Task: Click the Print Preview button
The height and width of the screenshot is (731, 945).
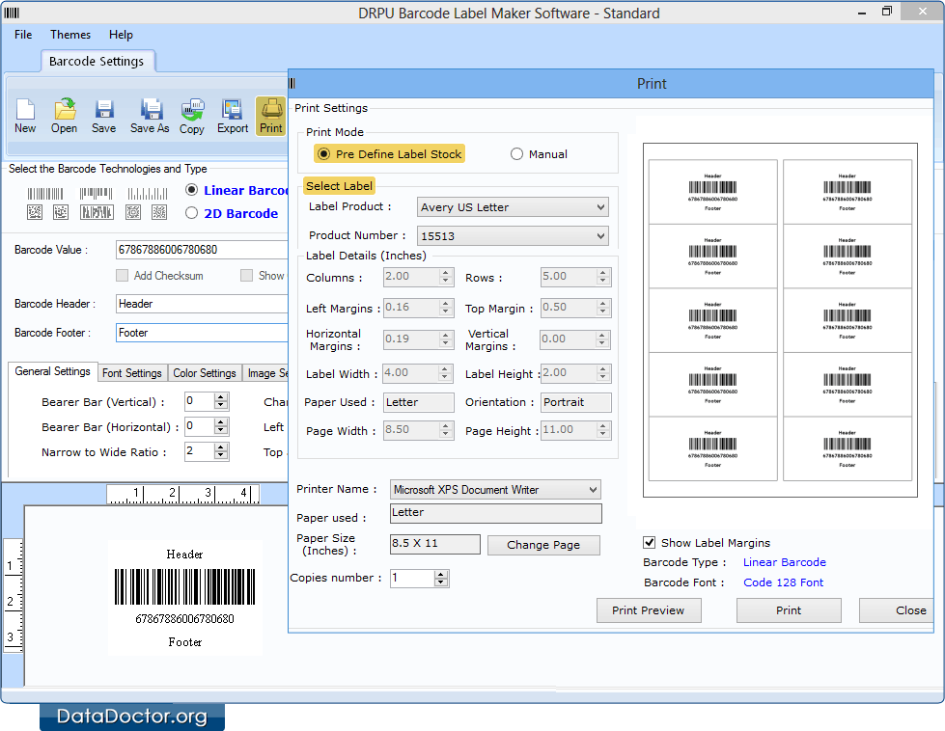Action: (649, 610)
